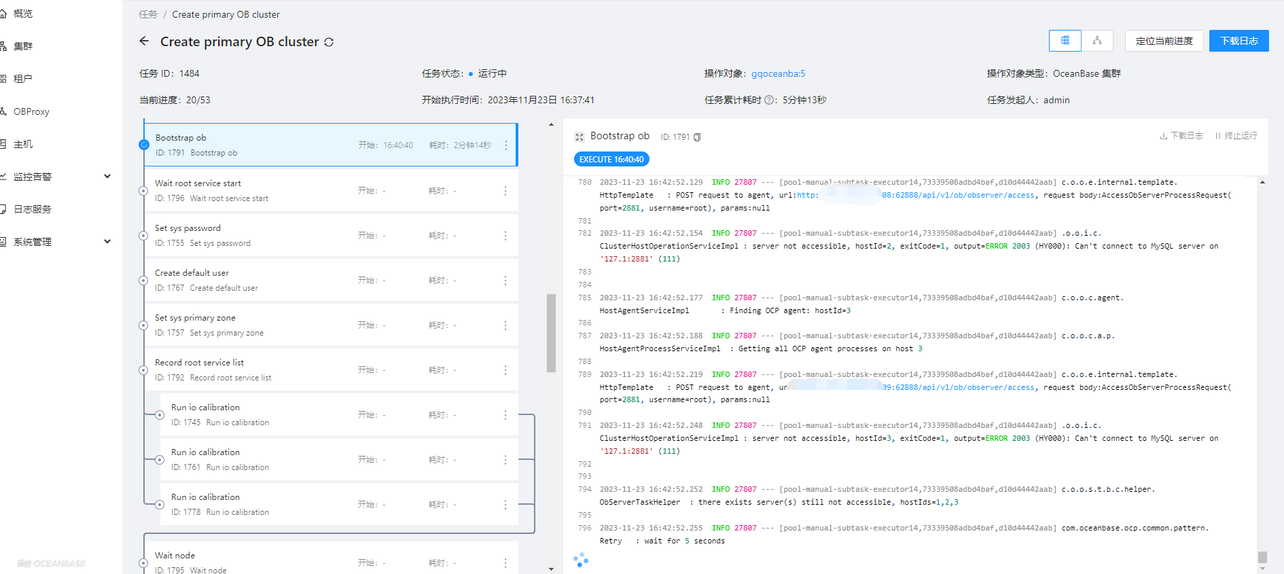Click the 租户 sidebar icon
1284x574 pixels.
pos(3,79)
